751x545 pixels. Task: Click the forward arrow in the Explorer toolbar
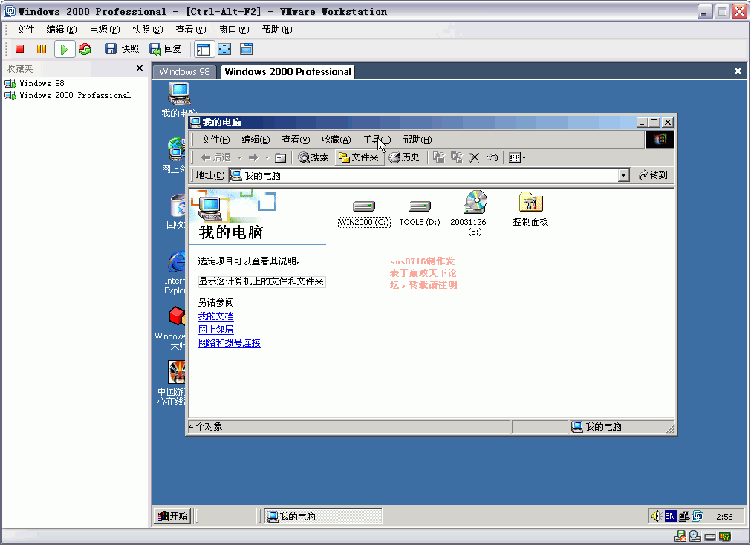253,157
